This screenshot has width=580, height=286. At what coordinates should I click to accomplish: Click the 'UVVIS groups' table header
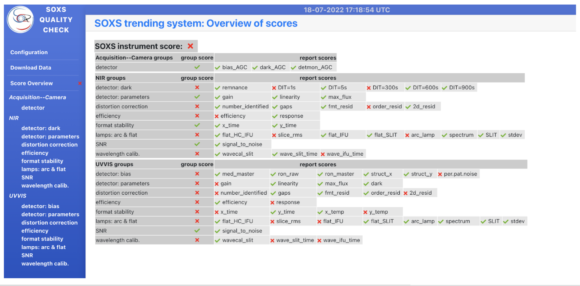coord(114,164)
